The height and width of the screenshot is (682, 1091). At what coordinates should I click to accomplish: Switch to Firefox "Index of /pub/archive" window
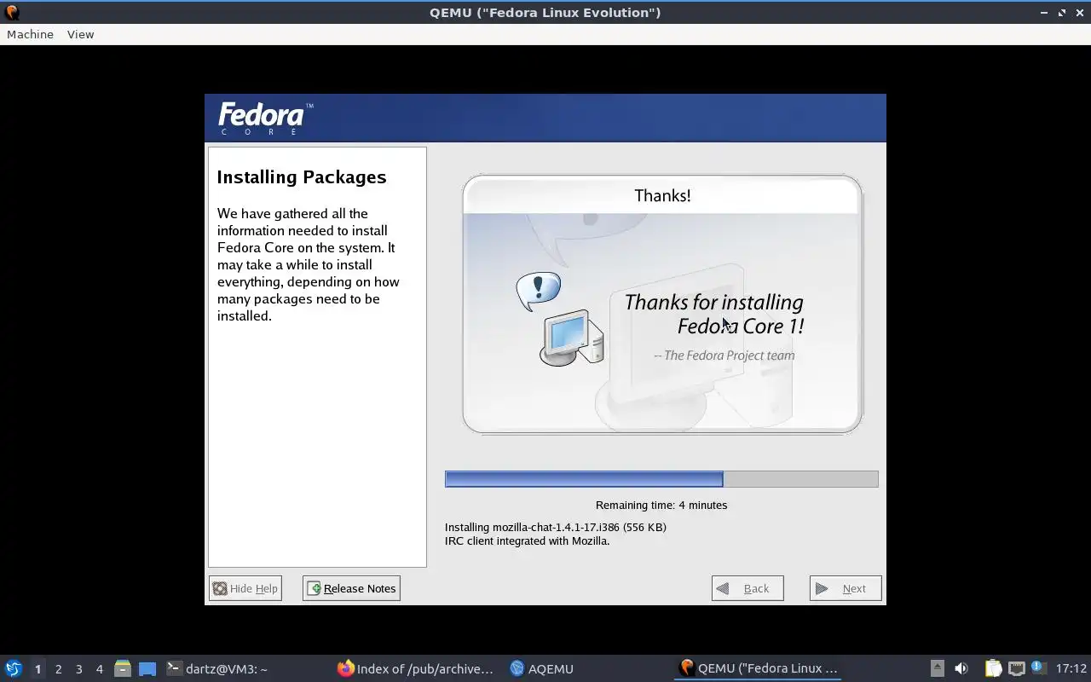click(x=416, y=668)
